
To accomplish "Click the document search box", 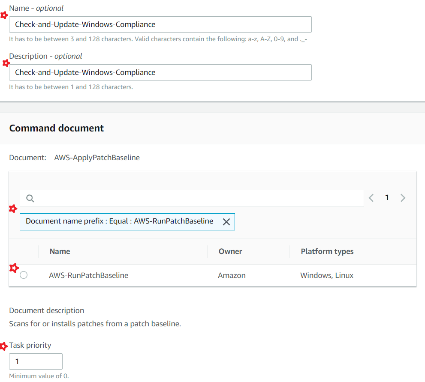I will [x=192, y=198].
